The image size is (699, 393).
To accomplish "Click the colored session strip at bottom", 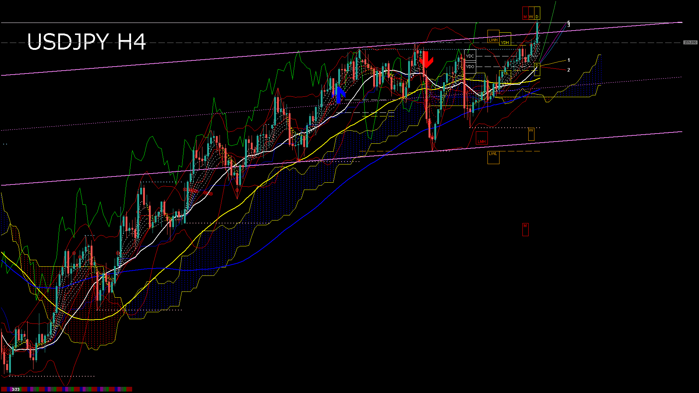I will pyautogui.click(x=73, y=389).
